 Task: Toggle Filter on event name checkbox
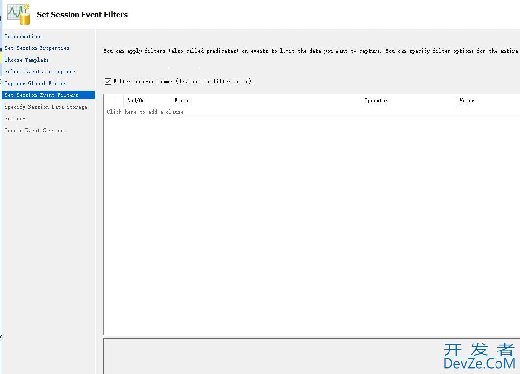coord(108,82)
